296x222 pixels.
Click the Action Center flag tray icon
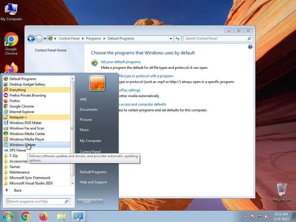[253, 217]
